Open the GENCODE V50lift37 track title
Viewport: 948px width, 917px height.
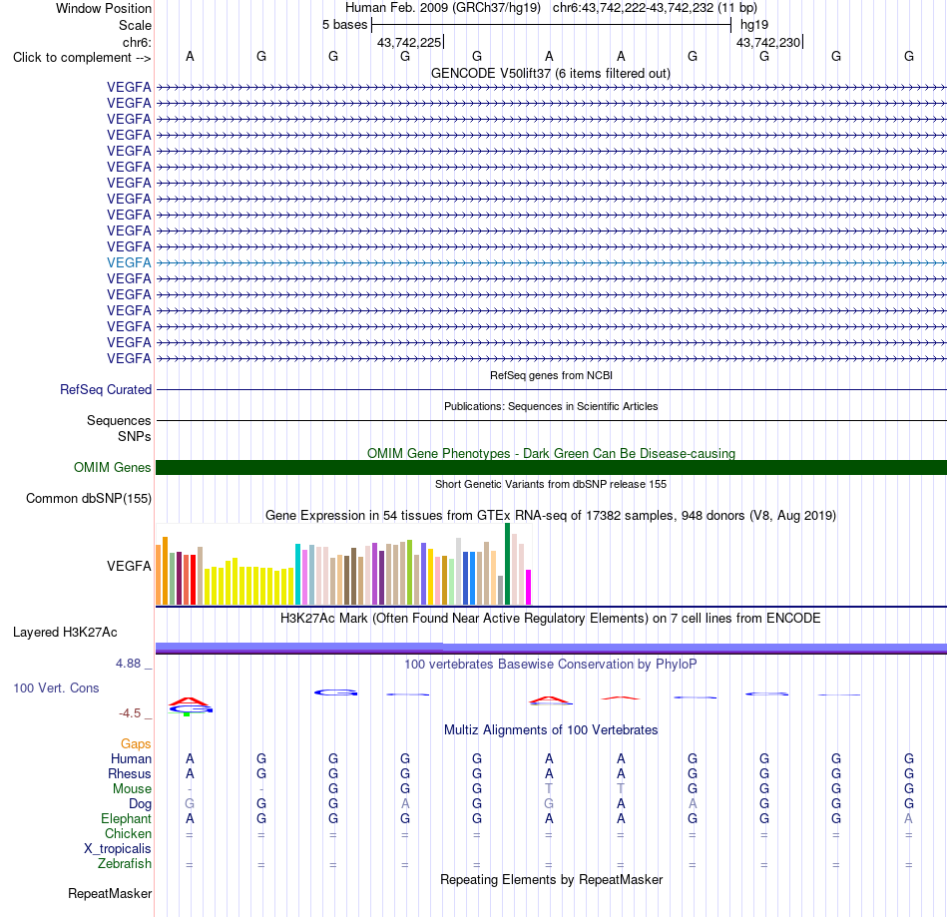click(551, 73)
